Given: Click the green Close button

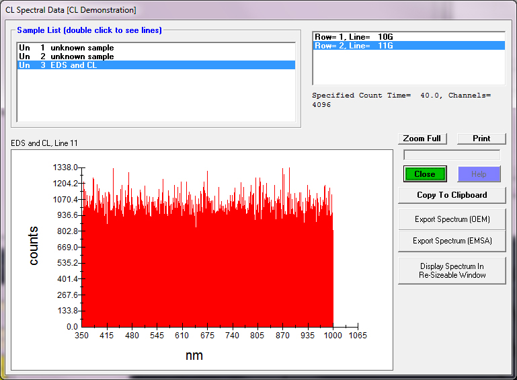Looking at the screenshot, I should 425,174.
